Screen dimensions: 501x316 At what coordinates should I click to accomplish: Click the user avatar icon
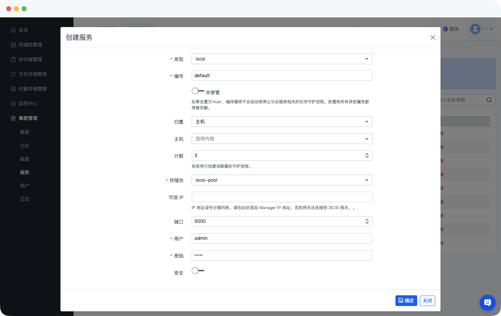475,29
